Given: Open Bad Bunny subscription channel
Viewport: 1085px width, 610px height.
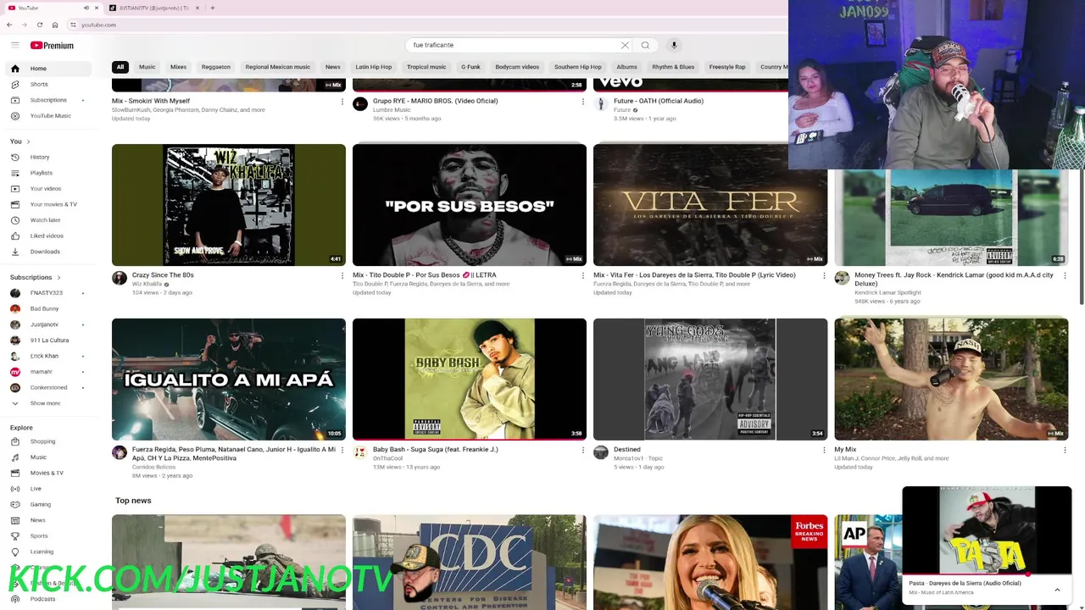Looking at the screenshot, I should (x=44, y=308).
